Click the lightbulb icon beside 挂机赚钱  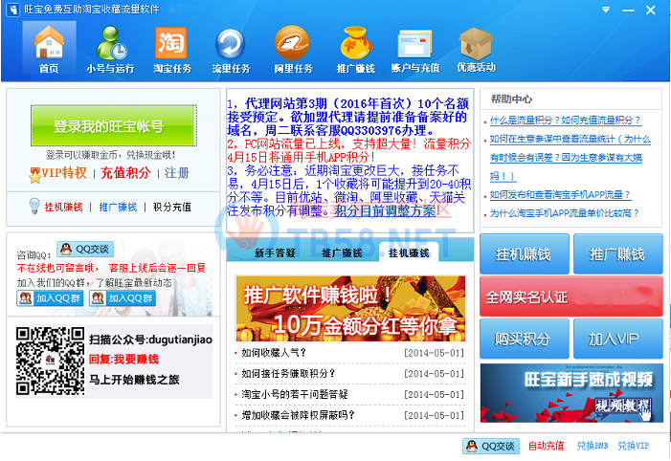(34, 207)
